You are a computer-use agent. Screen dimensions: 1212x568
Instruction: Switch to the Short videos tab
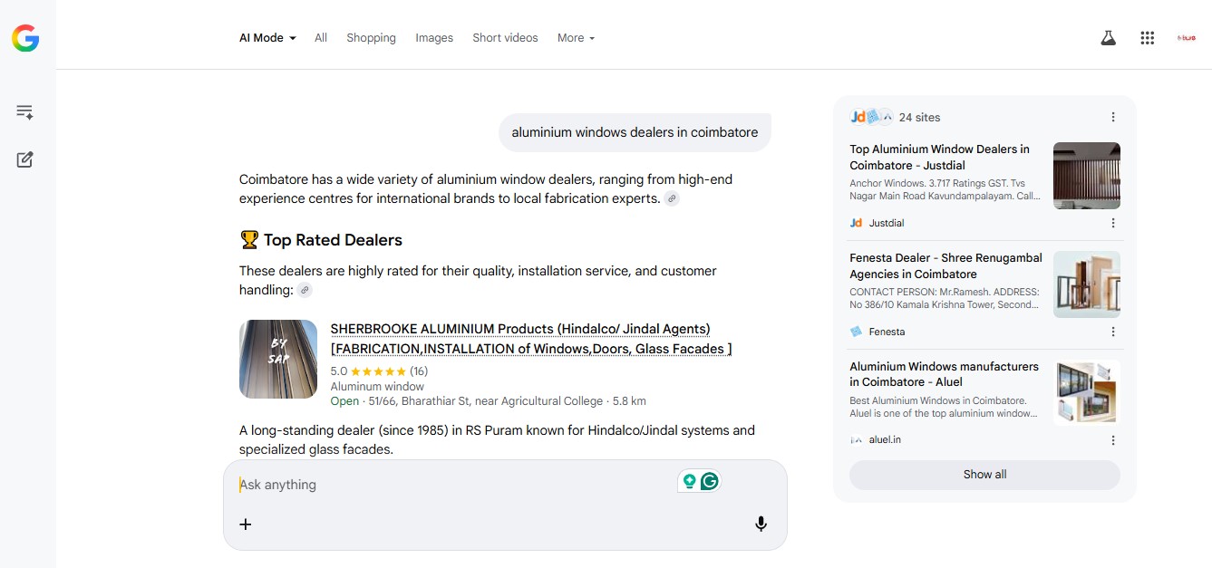pyautogui.click(x=505, y=38)
